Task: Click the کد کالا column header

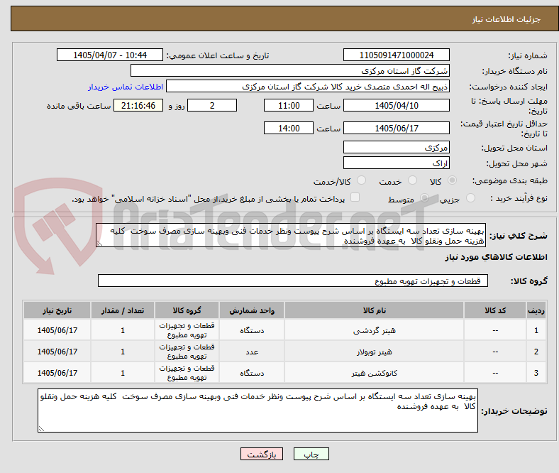Action: (495, 310)
